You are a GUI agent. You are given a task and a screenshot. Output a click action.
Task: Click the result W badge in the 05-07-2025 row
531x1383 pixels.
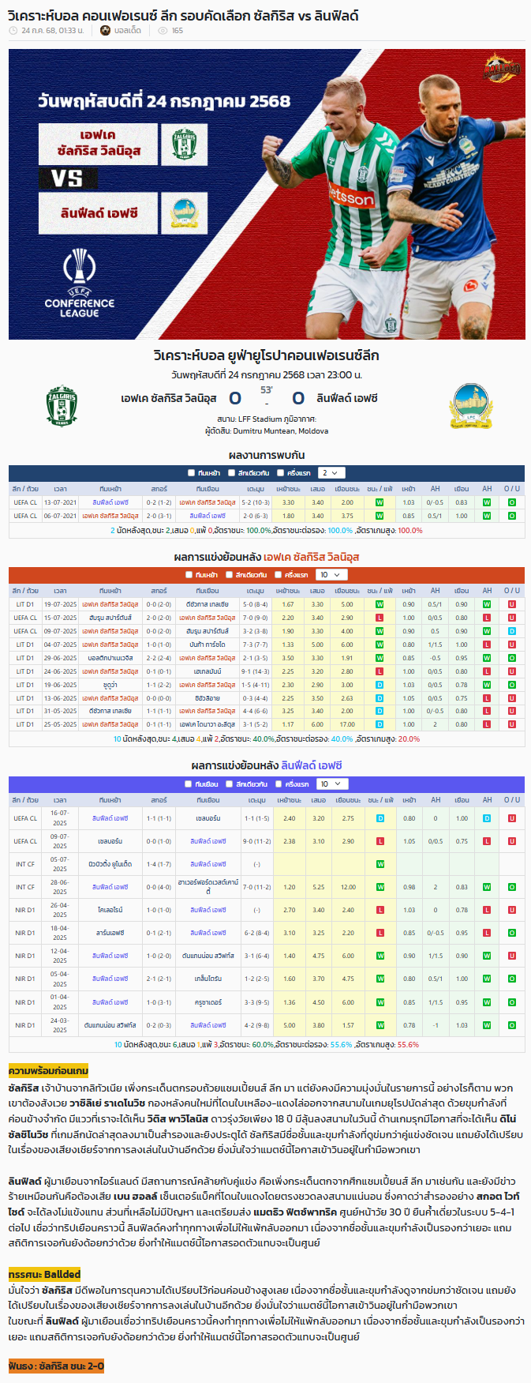(x=380, y=864)
